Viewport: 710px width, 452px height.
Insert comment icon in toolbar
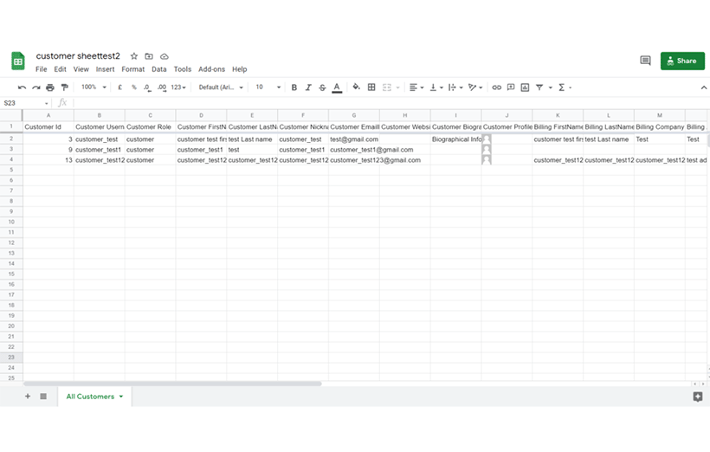(511, 87)
